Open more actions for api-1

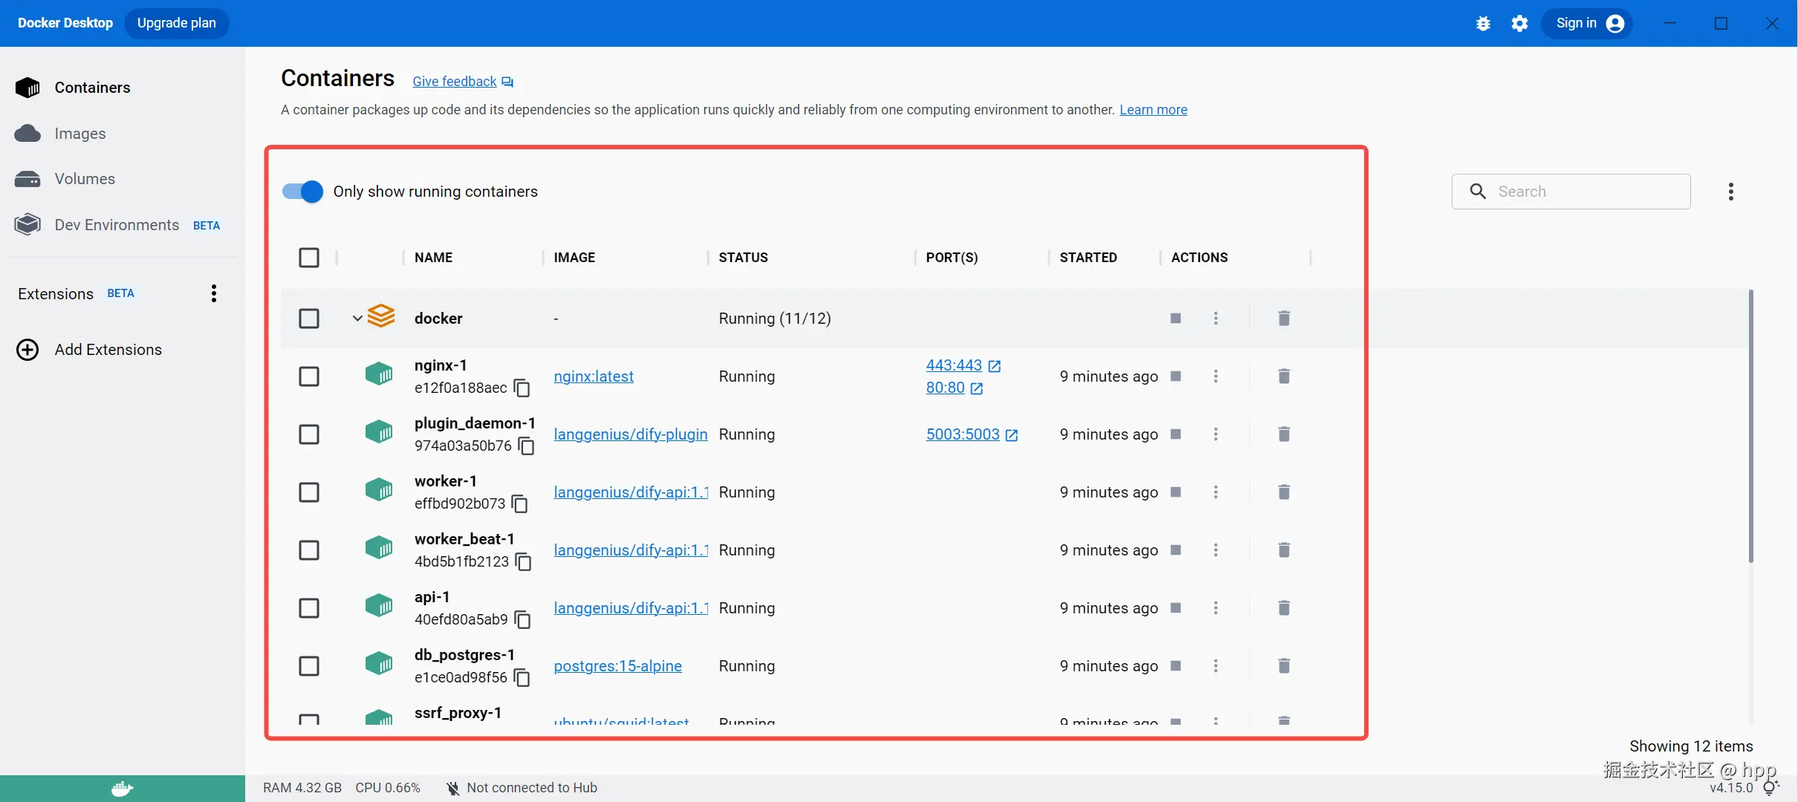pyautogui.click(x=1216, y=608)
